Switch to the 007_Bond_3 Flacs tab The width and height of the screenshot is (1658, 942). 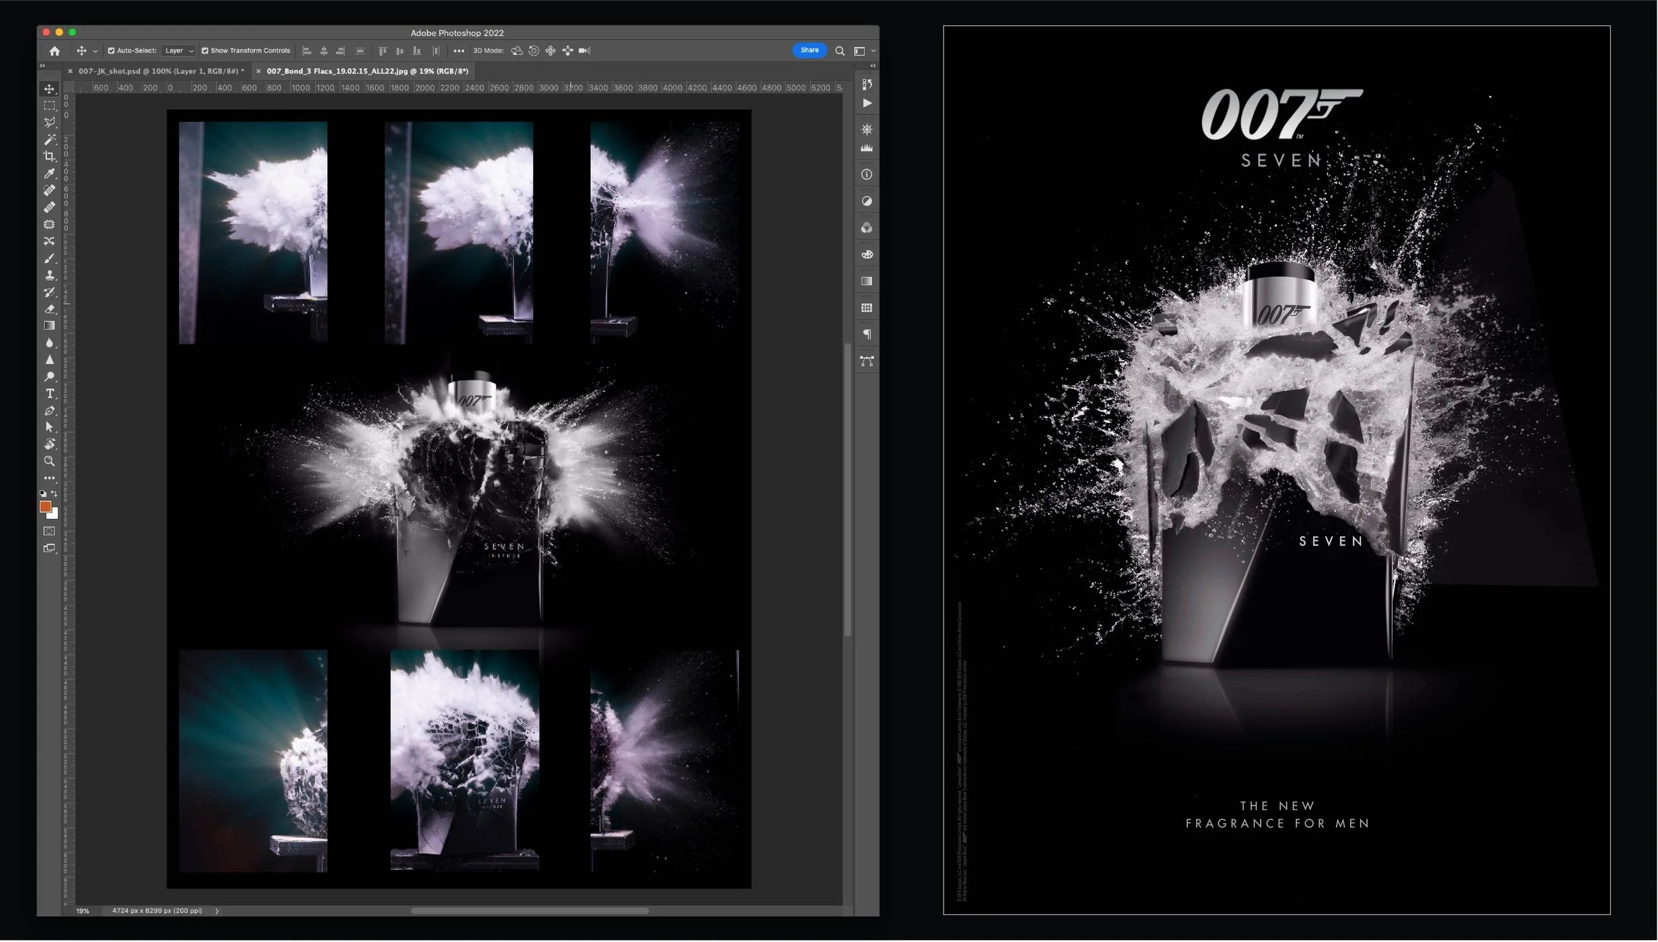pos(369,70)
